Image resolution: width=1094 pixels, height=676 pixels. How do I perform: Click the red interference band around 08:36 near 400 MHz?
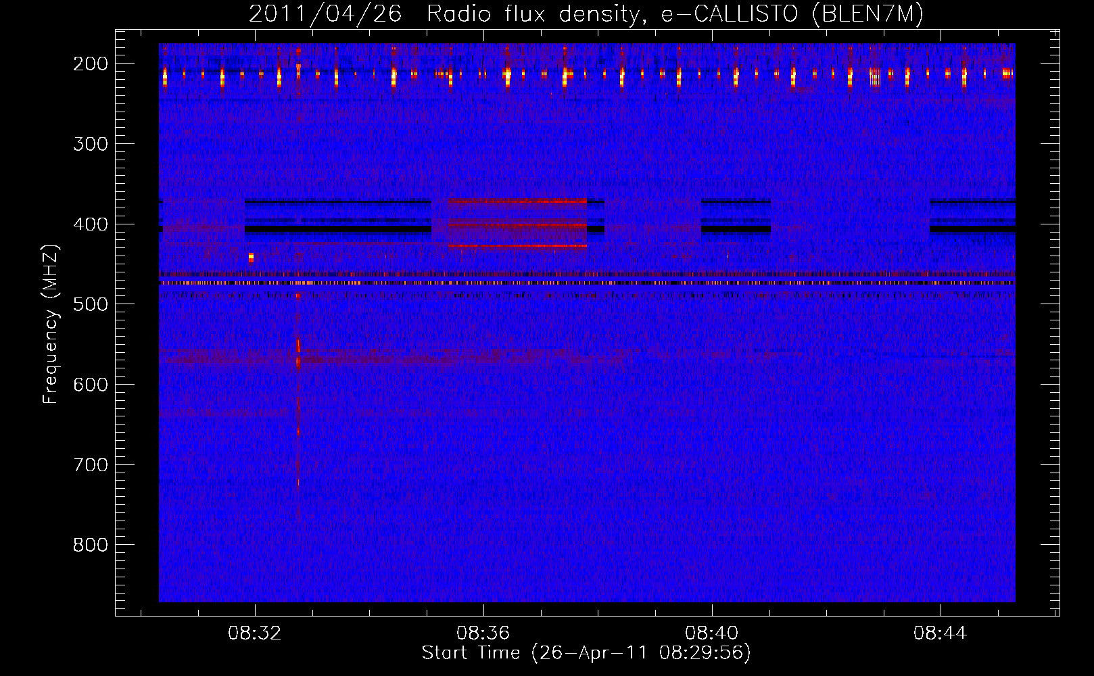518,224
